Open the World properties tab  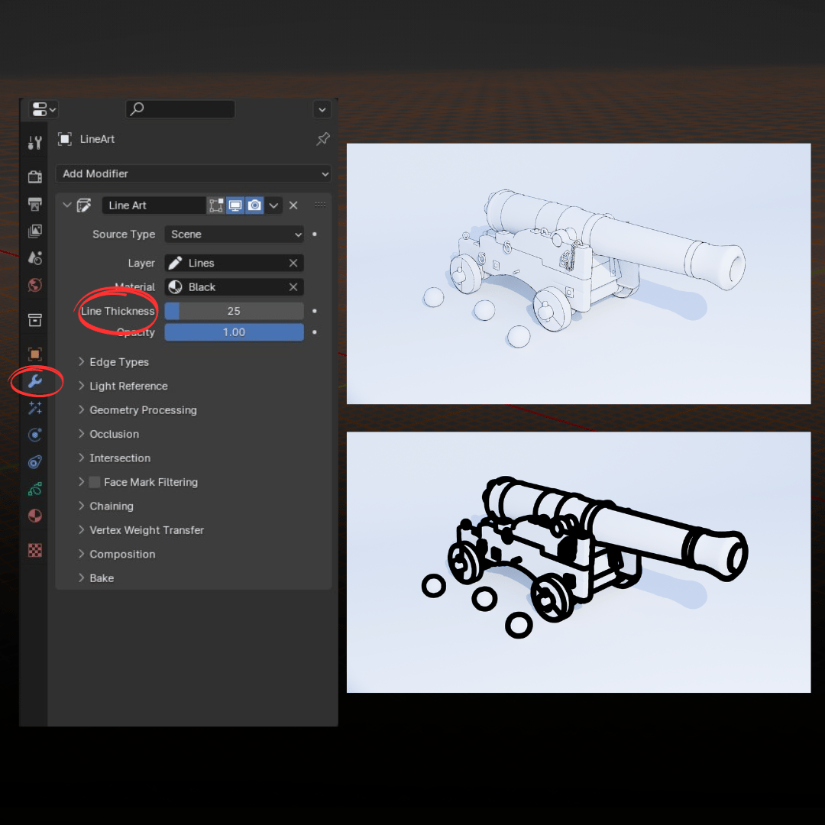34,285
